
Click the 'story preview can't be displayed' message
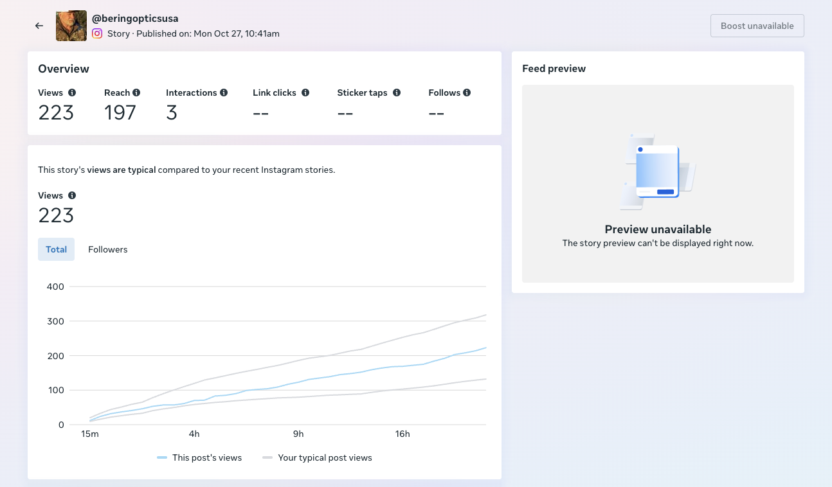[x=658, y=243]
